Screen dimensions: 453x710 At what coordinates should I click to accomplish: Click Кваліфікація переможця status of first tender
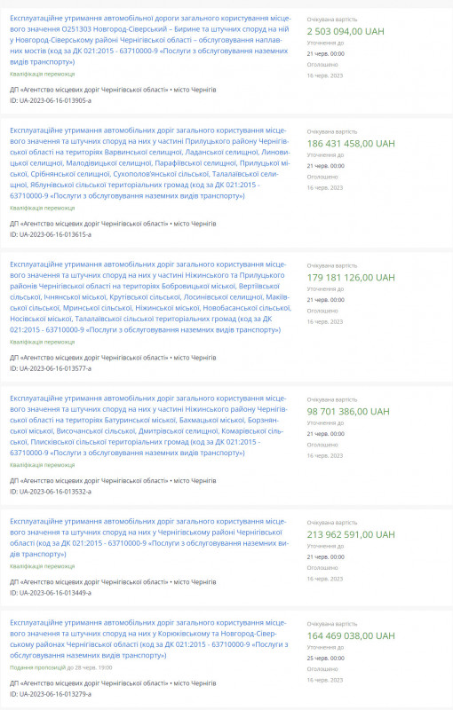42,74
